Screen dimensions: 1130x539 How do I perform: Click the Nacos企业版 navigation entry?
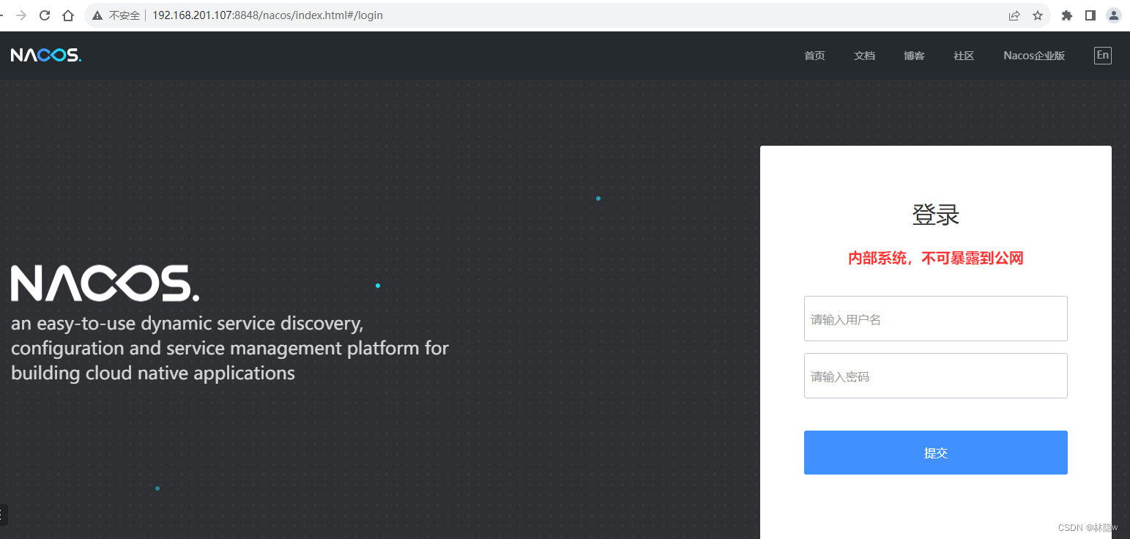click(x=1033, y=55)
